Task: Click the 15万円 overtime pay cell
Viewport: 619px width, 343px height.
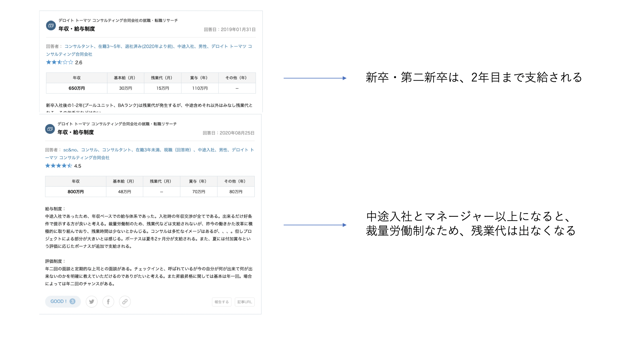Action: point(163,88)
